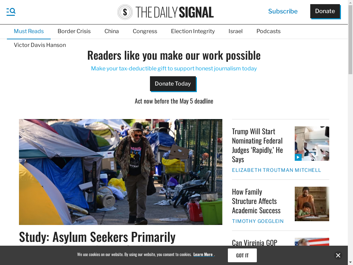Select the China menu item

click(x=112, y=31)
